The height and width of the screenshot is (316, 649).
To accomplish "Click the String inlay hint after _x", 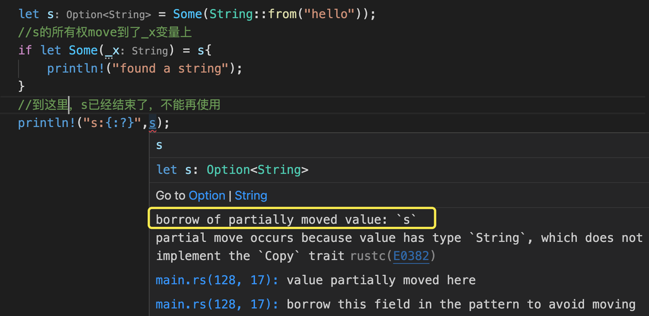I will click(x=150, y=51).
